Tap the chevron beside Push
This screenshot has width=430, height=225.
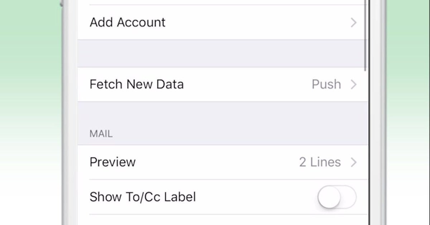point(354,84)
